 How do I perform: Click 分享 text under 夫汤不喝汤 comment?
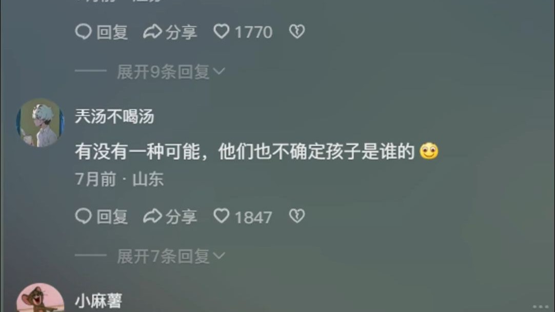(x=181, y=217)
